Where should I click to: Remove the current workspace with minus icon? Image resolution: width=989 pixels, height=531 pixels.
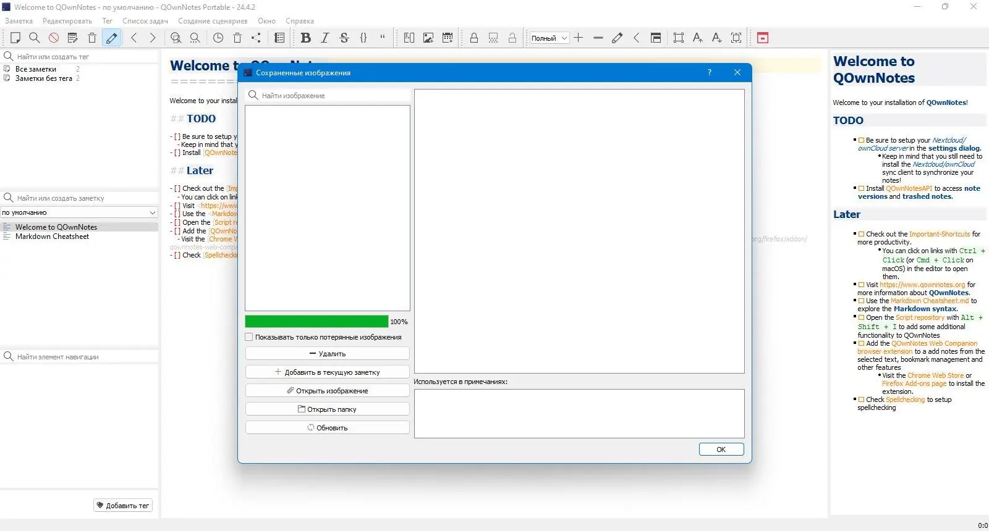[598, 38]
